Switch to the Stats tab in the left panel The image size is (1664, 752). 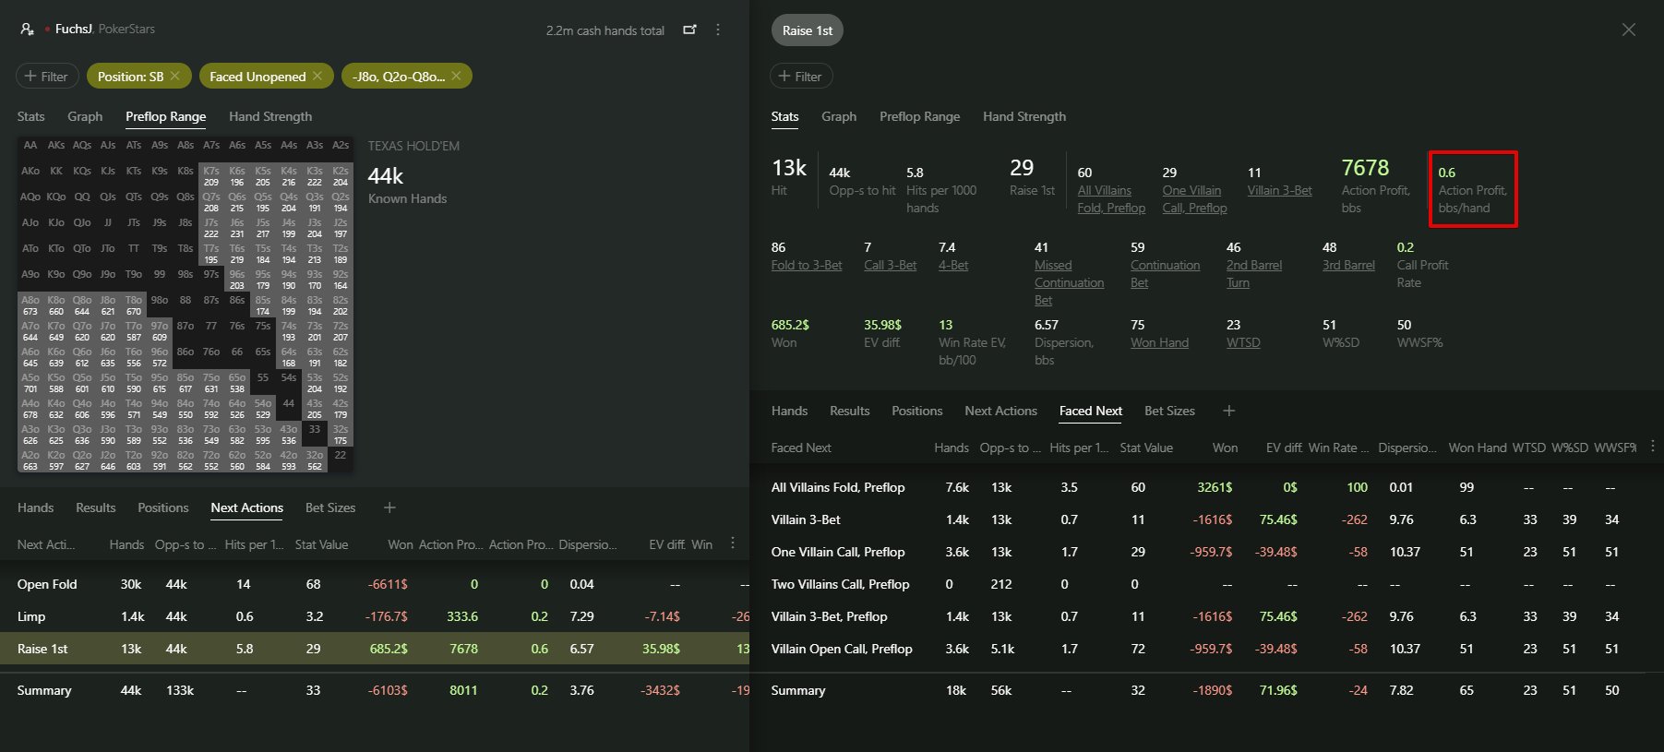pyautogui.click(x=30, y=116)
